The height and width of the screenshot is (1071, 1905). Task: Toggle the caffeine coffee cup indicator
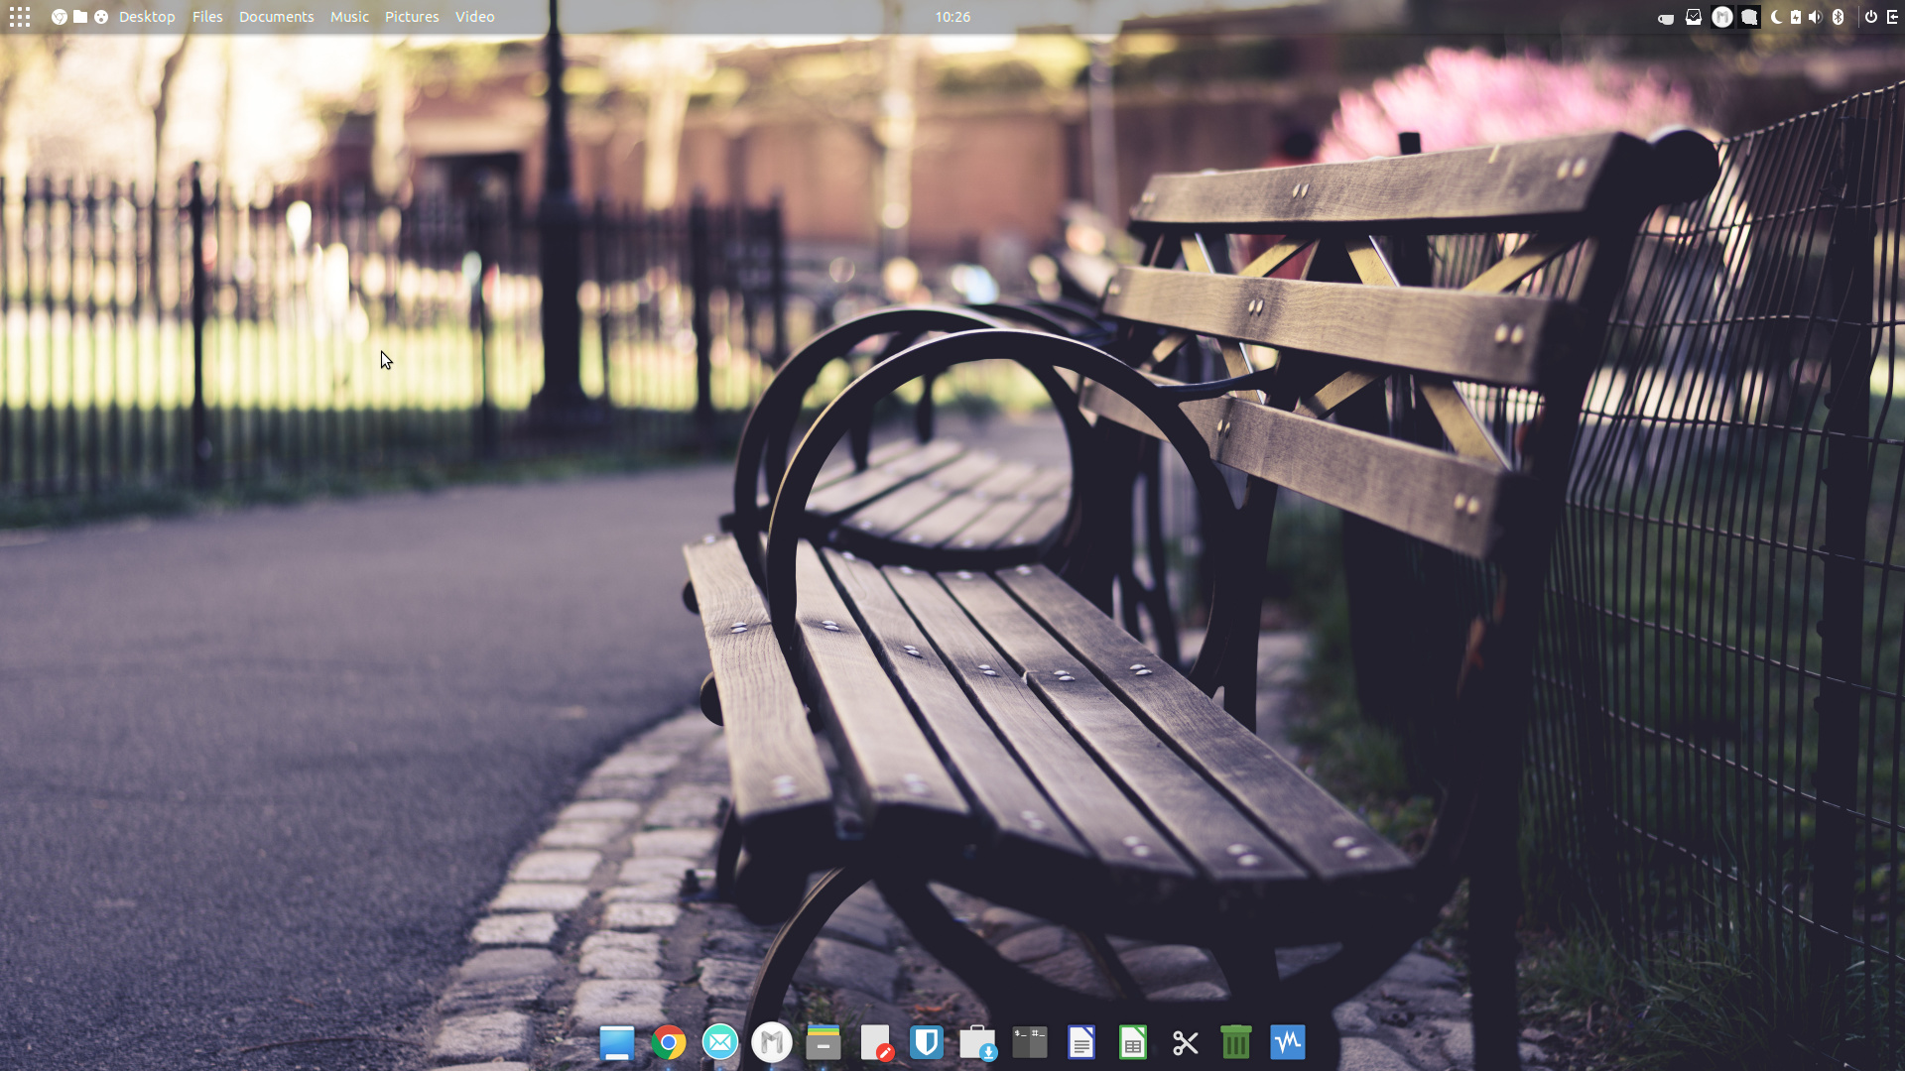[1666, 18]
